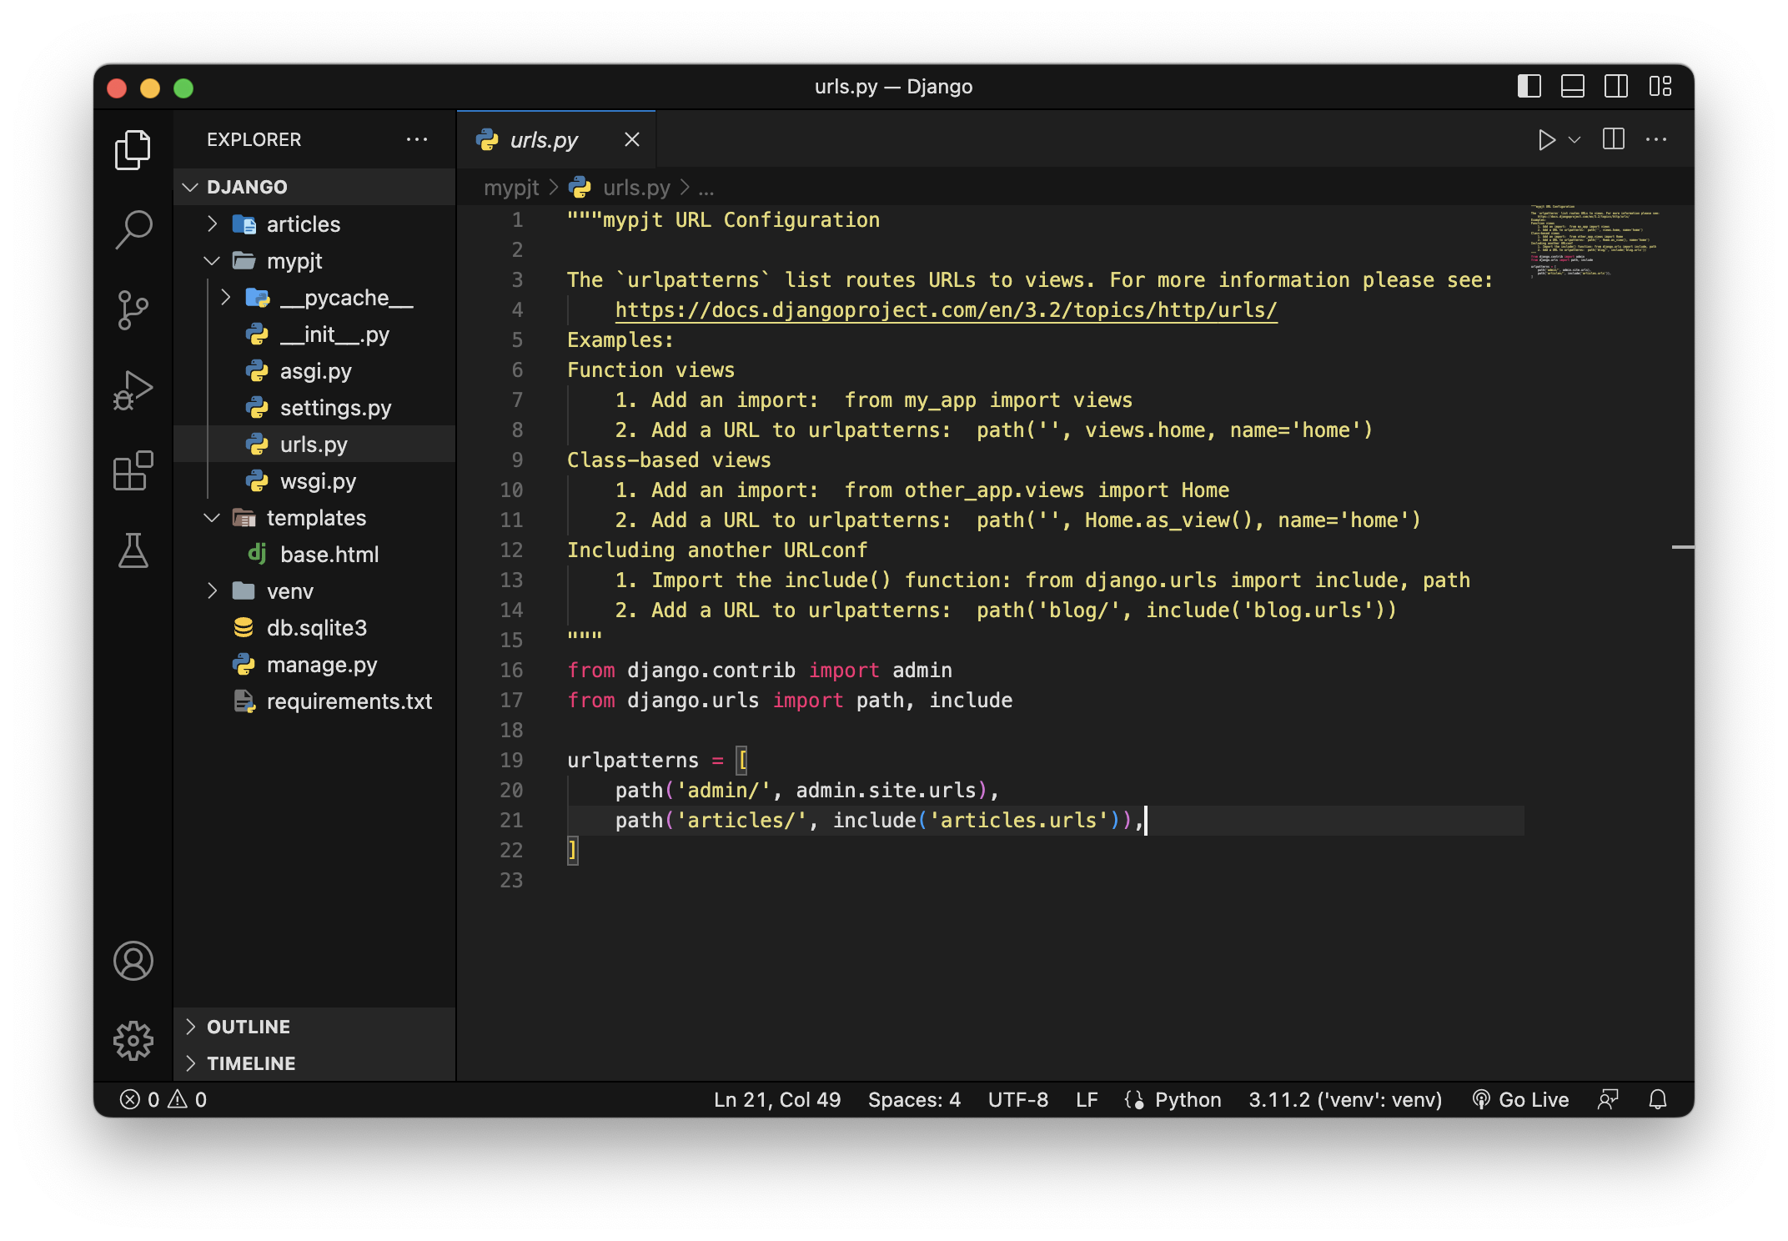
Task: Click the Accounts icon in activity bar
Action: (133, 961)
